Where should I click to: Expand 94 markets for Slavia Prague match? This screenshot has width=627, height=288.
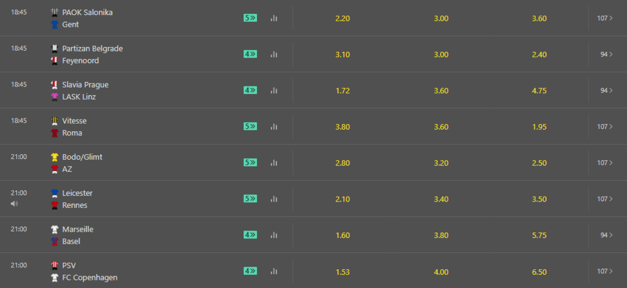click(606, 91)
